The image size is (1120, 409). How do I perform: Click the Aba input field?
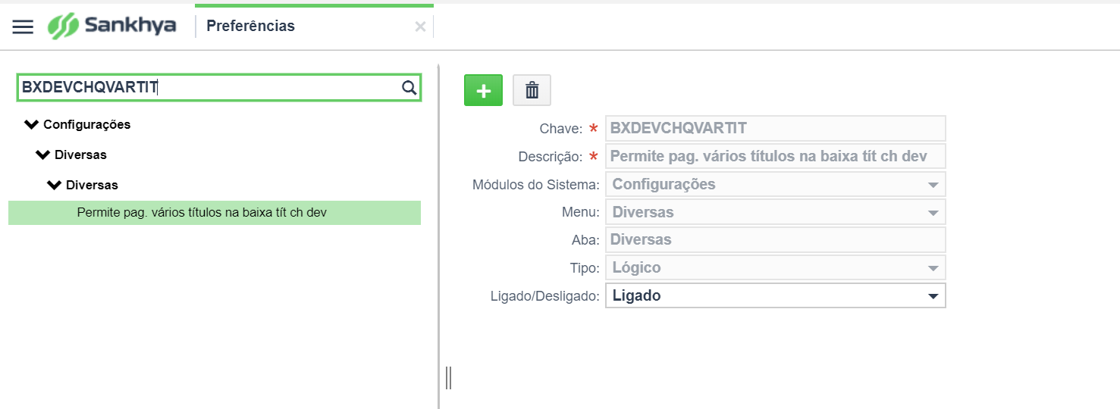click(x=775, y=240)
